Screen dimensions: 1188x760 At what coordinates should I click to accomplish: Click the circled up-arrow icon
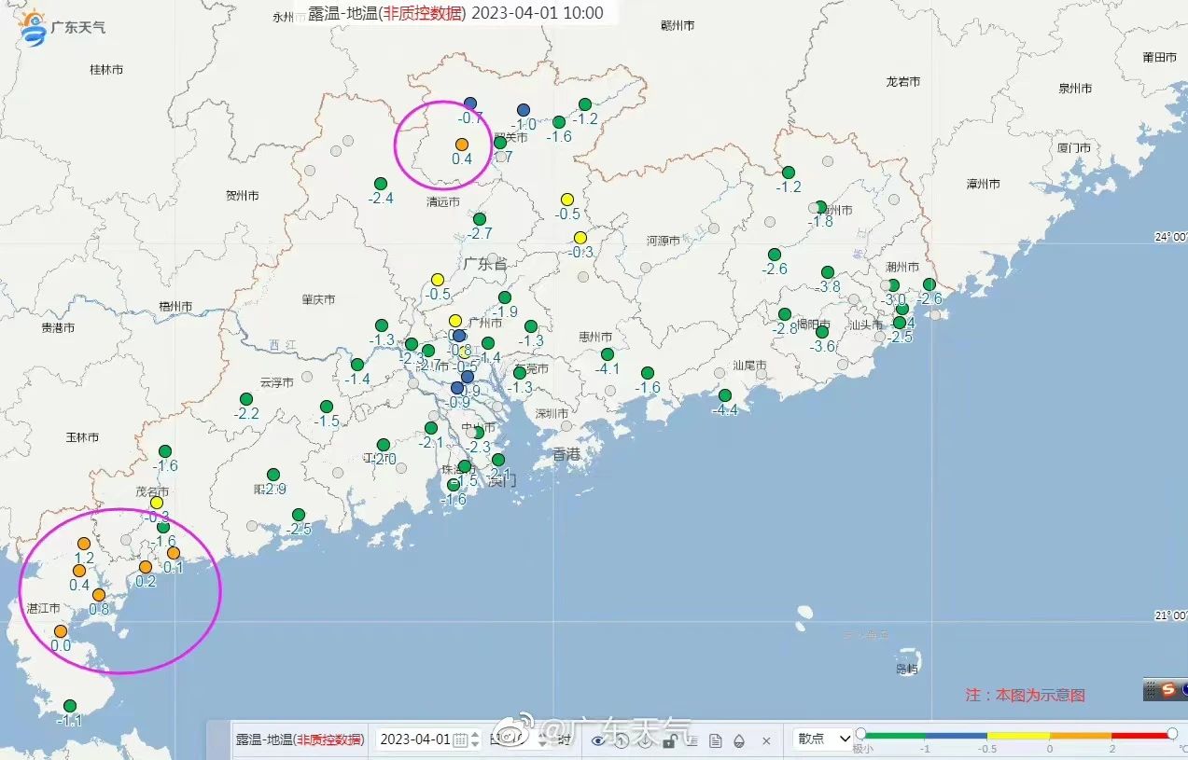[x=622, y=740]
